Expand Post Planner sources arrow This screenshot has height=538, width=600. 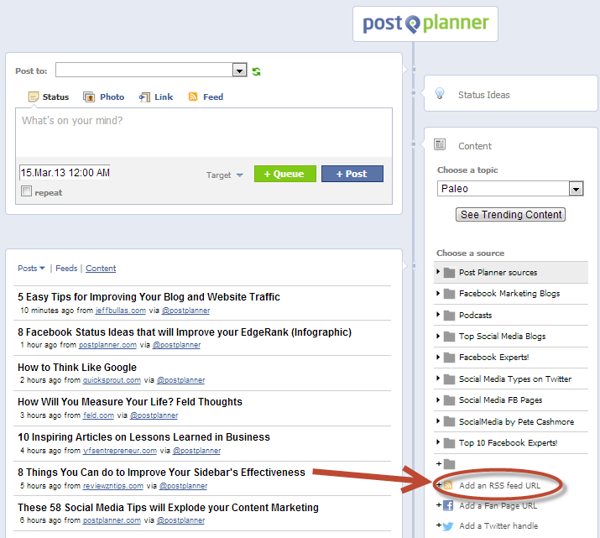(438, 272)
